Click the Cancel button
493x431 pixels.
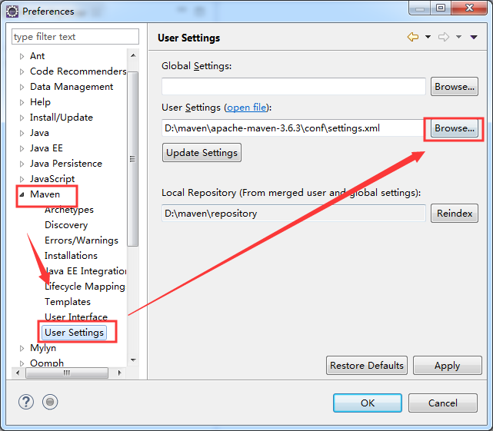(x=443, y=403)
